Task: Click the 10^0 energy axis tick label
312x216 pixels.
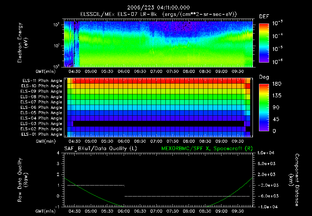Action: [57, 66]
